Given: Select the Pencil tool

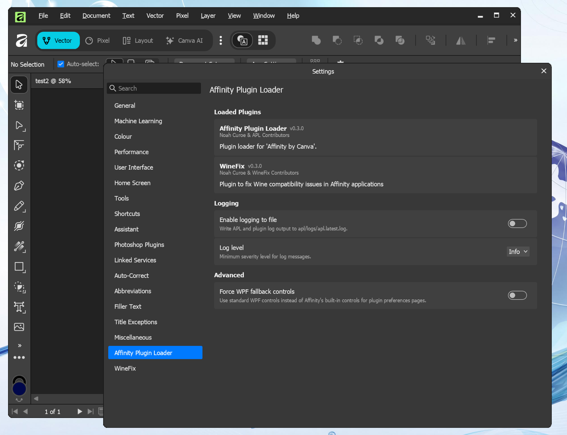Looking at the screenshot, I should tap(19, 206).
